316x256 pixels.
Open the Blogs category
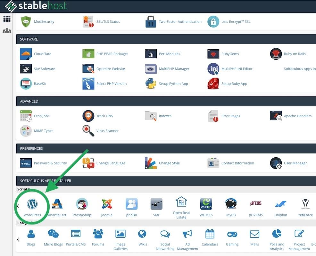[31, 235]
